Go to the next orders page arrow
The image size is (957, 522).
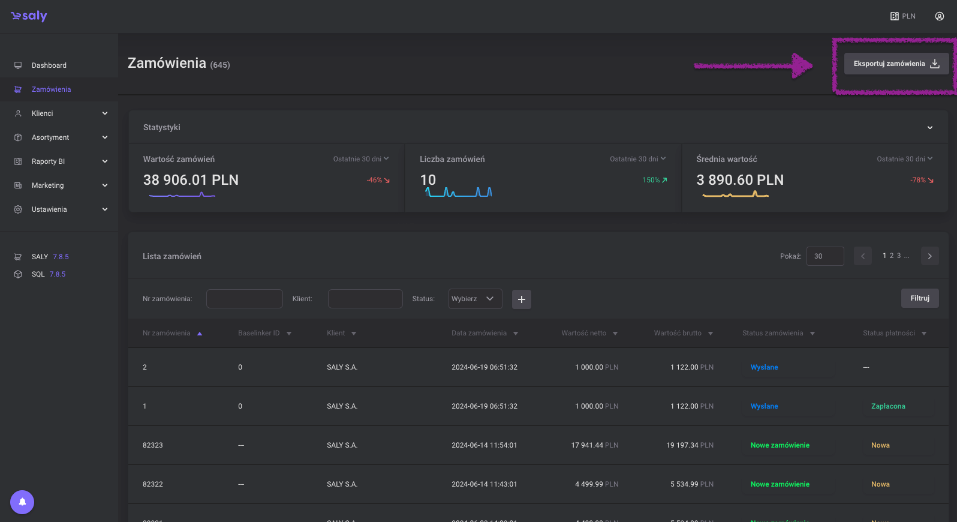click(929, 256)
